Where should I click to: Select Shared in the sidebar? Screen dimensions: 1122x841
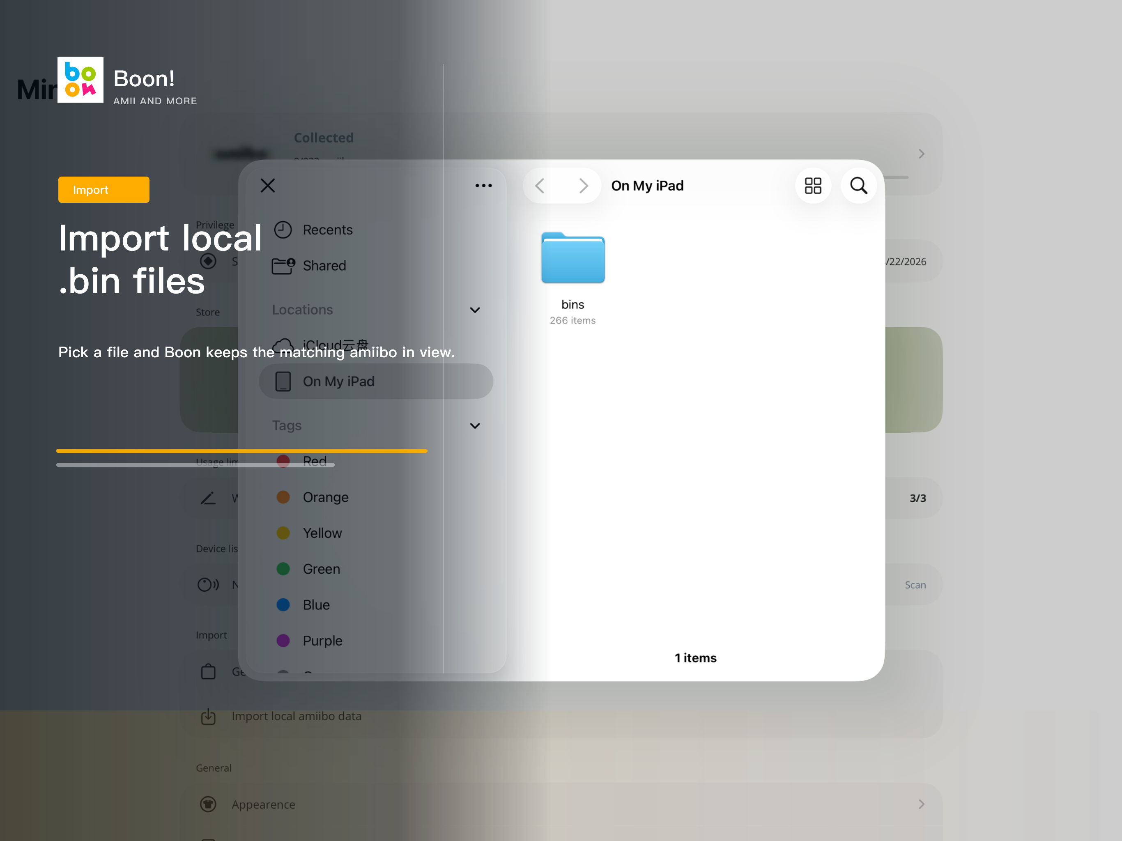375,266
